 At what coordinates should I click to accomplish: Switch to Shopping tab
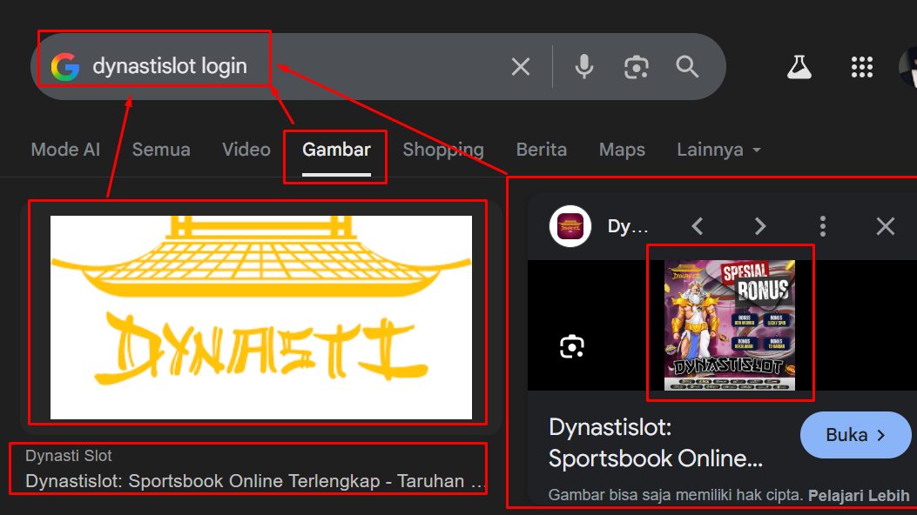pyautogui.click(x=443, y=150)
